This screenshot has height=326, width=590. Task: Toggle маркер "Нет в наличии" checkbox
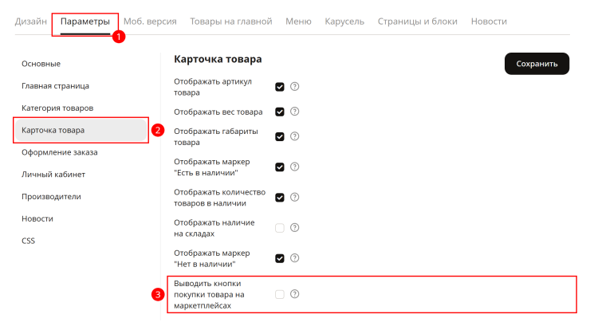tap(280, 258)
